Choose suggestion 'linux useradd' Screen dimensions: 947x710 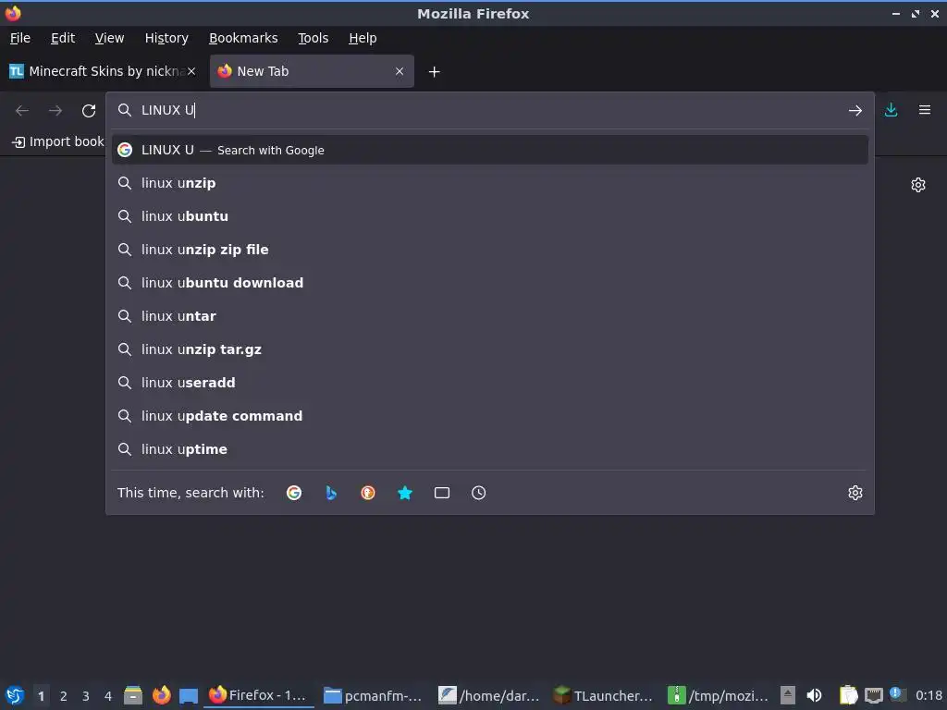[x=490, y=382]
